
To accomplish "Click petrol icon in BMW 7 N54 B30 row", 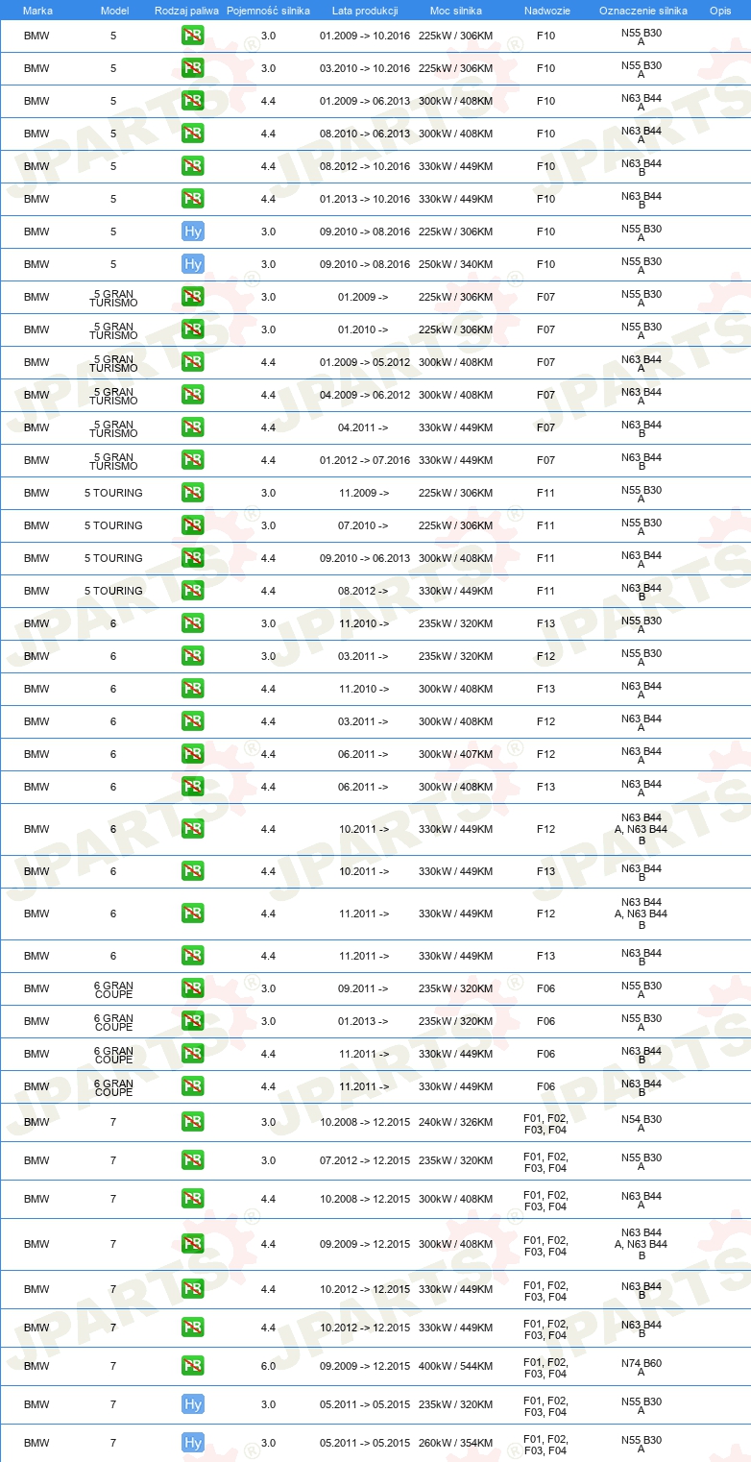I will coord(192,1122).
